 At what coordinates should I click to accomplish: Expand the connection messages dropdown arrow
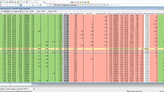click(104, 5)
